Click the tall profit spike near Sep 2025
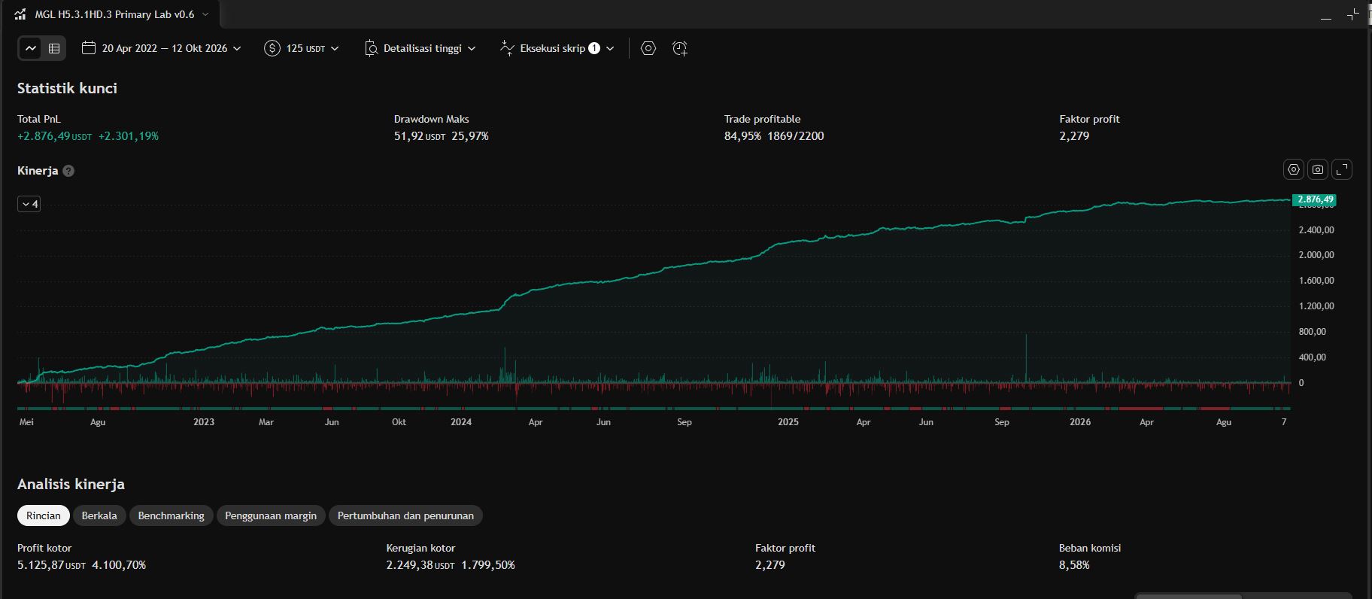The height and width of the screenshot is (599, 1372). pyautogui.click(x=1025, y=357)
